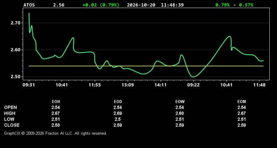
Task: Select the EOW HIGH value 2.68
Action: (x=179, y=113)
